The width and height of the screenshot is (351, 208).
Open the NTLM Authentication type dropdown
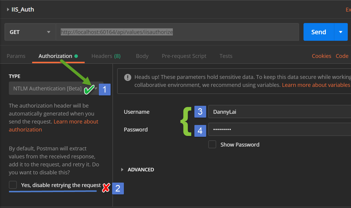(x=56, y=88)
